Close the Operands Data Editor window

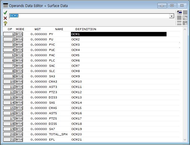182,6
